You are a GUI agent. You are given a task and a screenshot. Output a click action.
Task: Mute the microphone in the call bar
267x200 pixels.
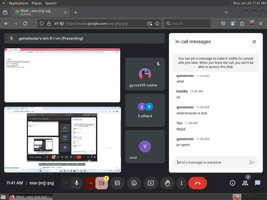(x=77, y=183)
